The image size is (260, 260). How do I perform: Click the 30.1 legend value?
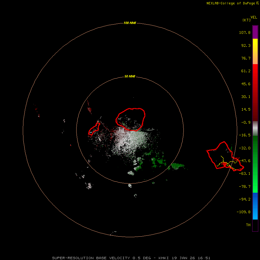246,97
